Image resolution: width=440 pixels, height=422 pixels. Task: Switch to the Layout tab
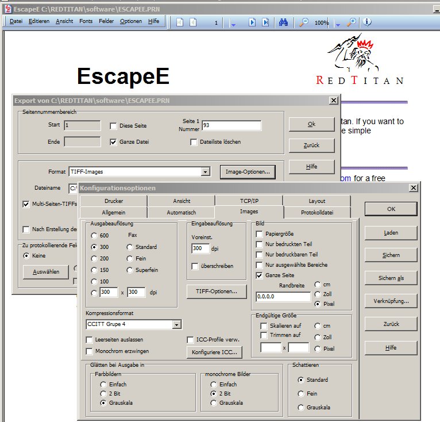[x=317, y=201]
